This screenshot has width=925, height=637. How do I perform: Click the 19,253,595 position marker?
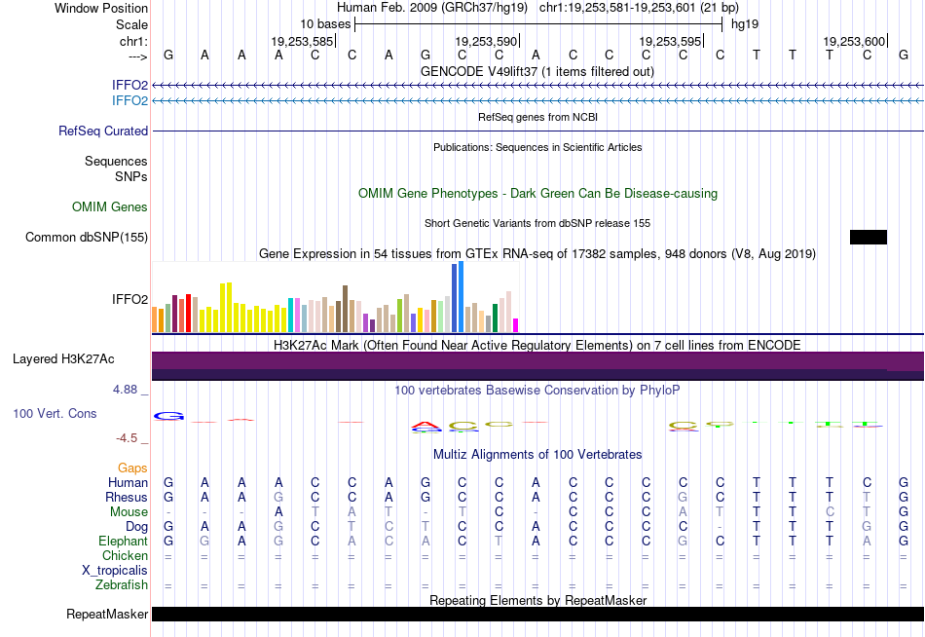pyautogui.click(x=670, y=41)
